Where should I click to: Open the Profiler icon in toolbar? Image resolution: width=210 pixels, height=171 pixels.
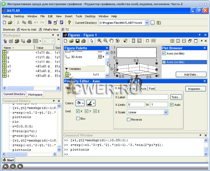61,23
